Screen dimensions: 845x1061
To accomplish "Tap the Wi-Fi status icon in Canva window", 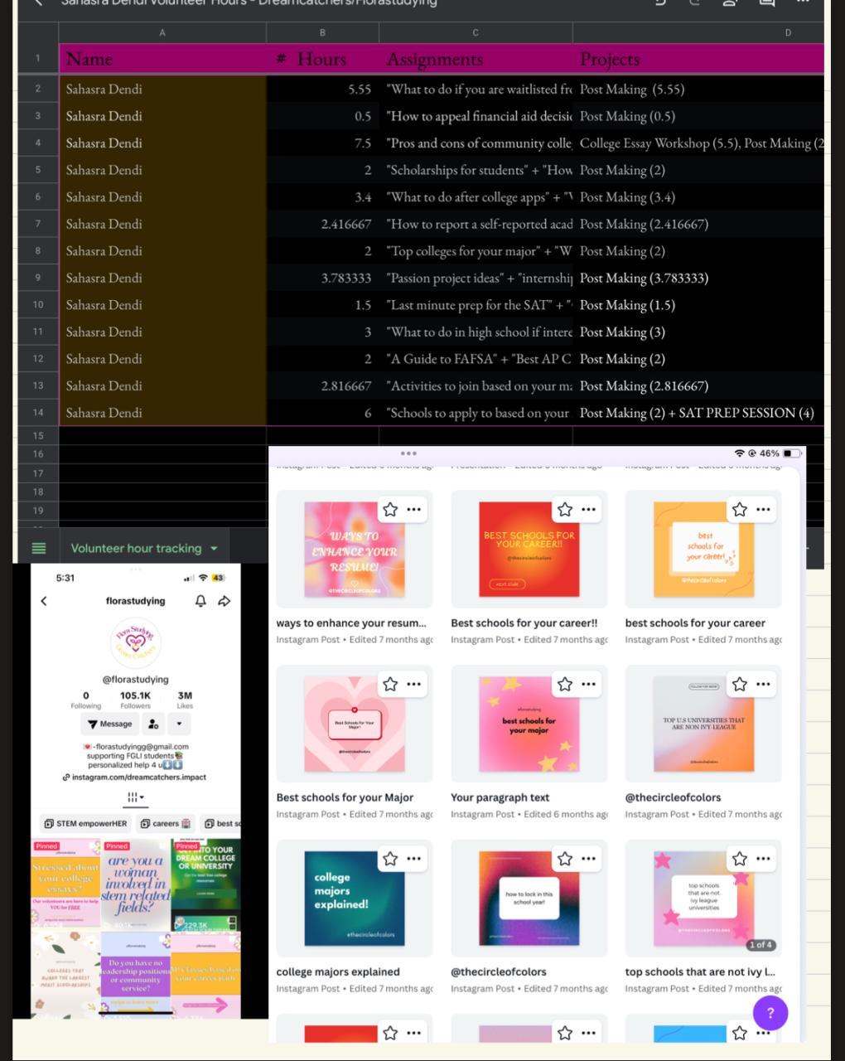I will pyautogui.click(x=740, y=453).
